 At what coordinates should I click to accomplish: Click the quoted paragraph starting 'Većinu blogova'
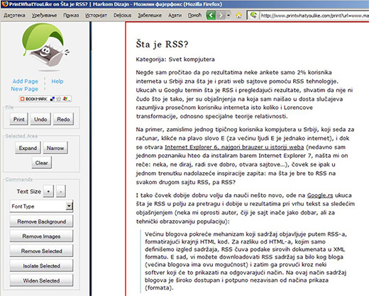click(246, 261)
